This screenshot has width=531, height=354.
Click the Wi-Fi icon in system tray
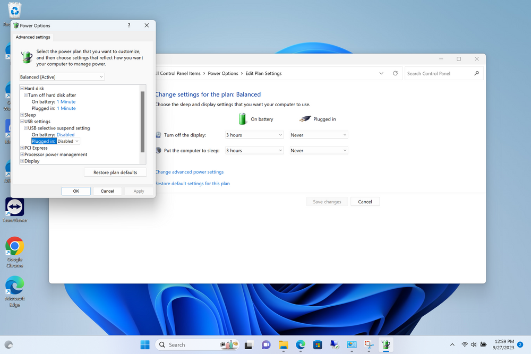coord(465,344)
